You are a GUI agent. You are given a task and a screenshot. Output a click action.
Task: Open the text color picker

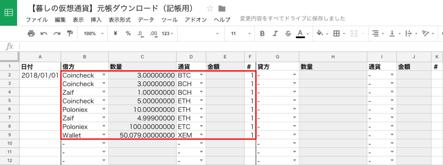302,34
